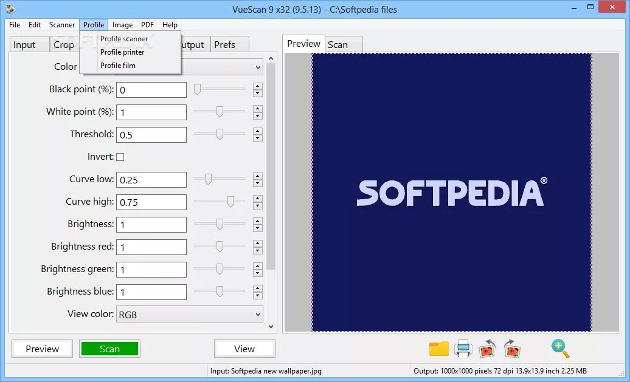Screen dimensions: 630x382
Task: Click the Softpedia preview image
Action: click(x=452, y=192)
